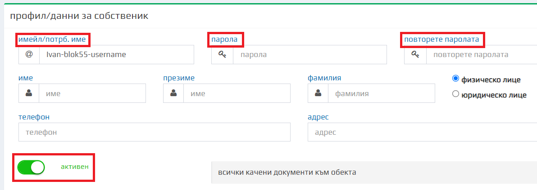Click the имейл/потрб. име label
537x190 pixels.
pyautogui.click(x=52, y=40)
